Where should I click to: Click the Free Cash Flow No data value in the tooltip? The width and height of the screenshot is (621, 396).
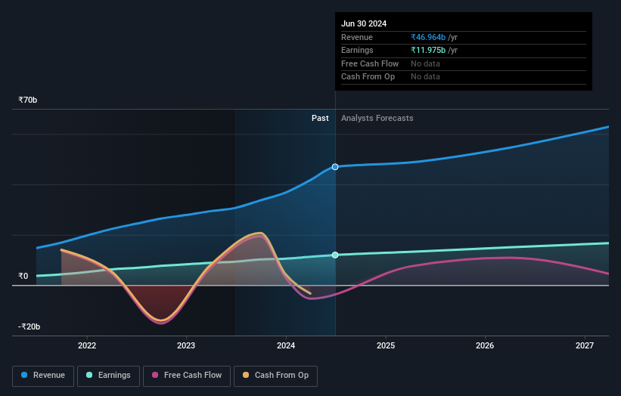(x=425, y=63)
